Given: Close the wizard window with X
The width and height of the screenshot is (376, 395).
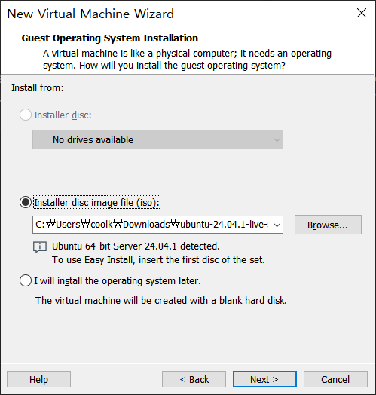Looking at the screenshot, I should click(x=362, y=13).
